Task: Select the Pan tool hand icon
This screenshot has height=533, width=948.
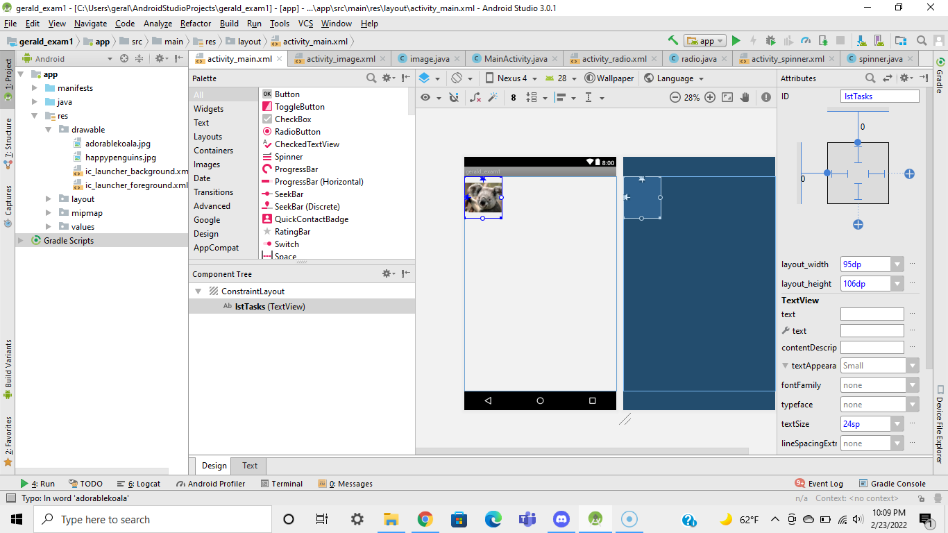Action: tap(744, 97)
